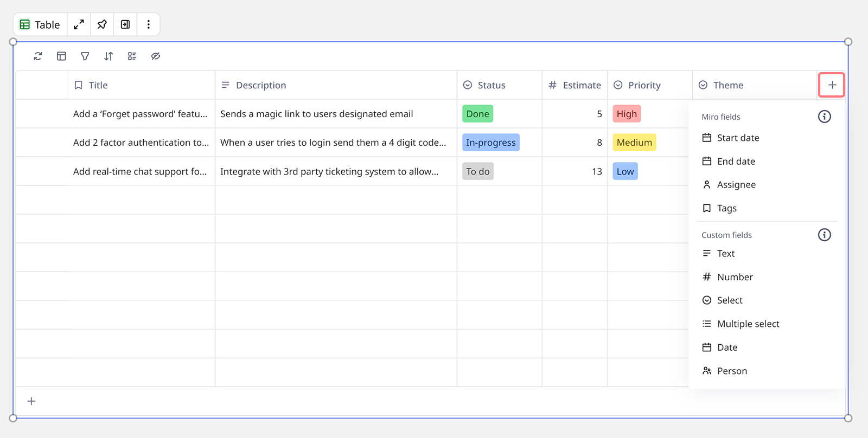The height and width of the screenshot is (438, 868).
Task: Open the table layout icon
Action: coord(61,56)
